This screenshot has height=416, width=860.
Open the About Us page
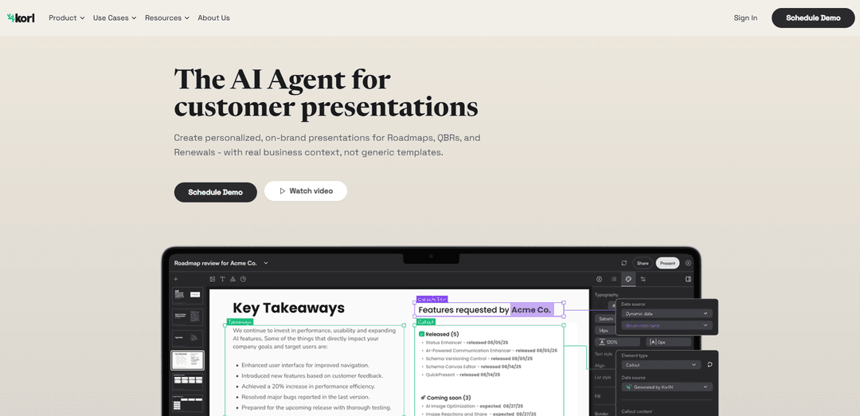pos(213,18)
